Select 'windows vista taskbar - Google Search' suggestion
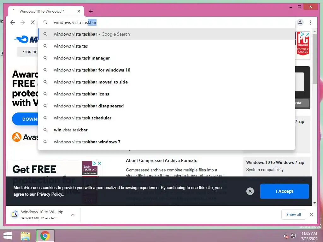 (167, 34)
